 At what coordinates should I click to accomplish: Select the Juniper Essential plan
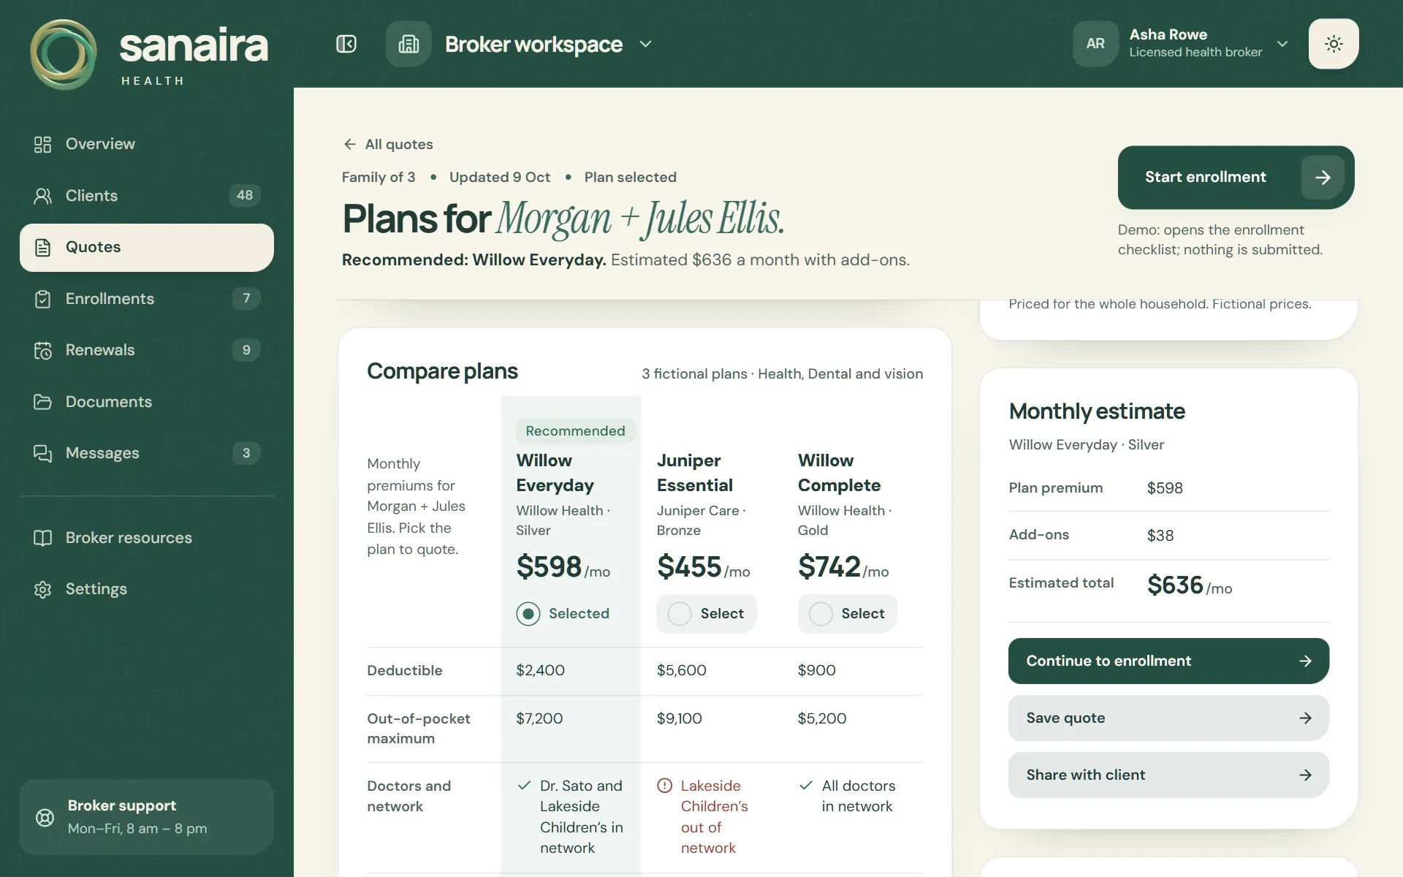[x=707, y=613]
